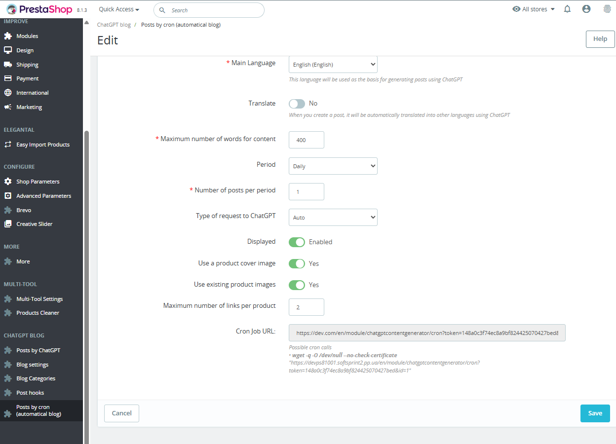Open Shop Parameters menu item
Image resolution: width=616 pixels, height=444 pixels.
pos(38,182)
